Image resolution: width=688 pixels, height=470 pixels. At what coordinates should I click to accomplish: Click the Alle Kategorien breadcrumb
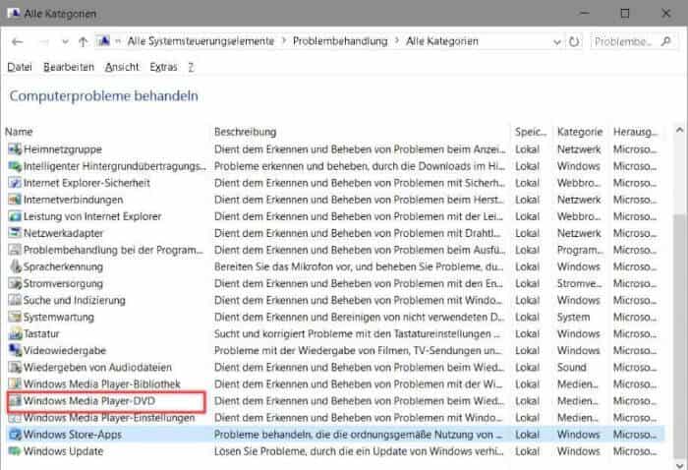(x=442, y=41)
